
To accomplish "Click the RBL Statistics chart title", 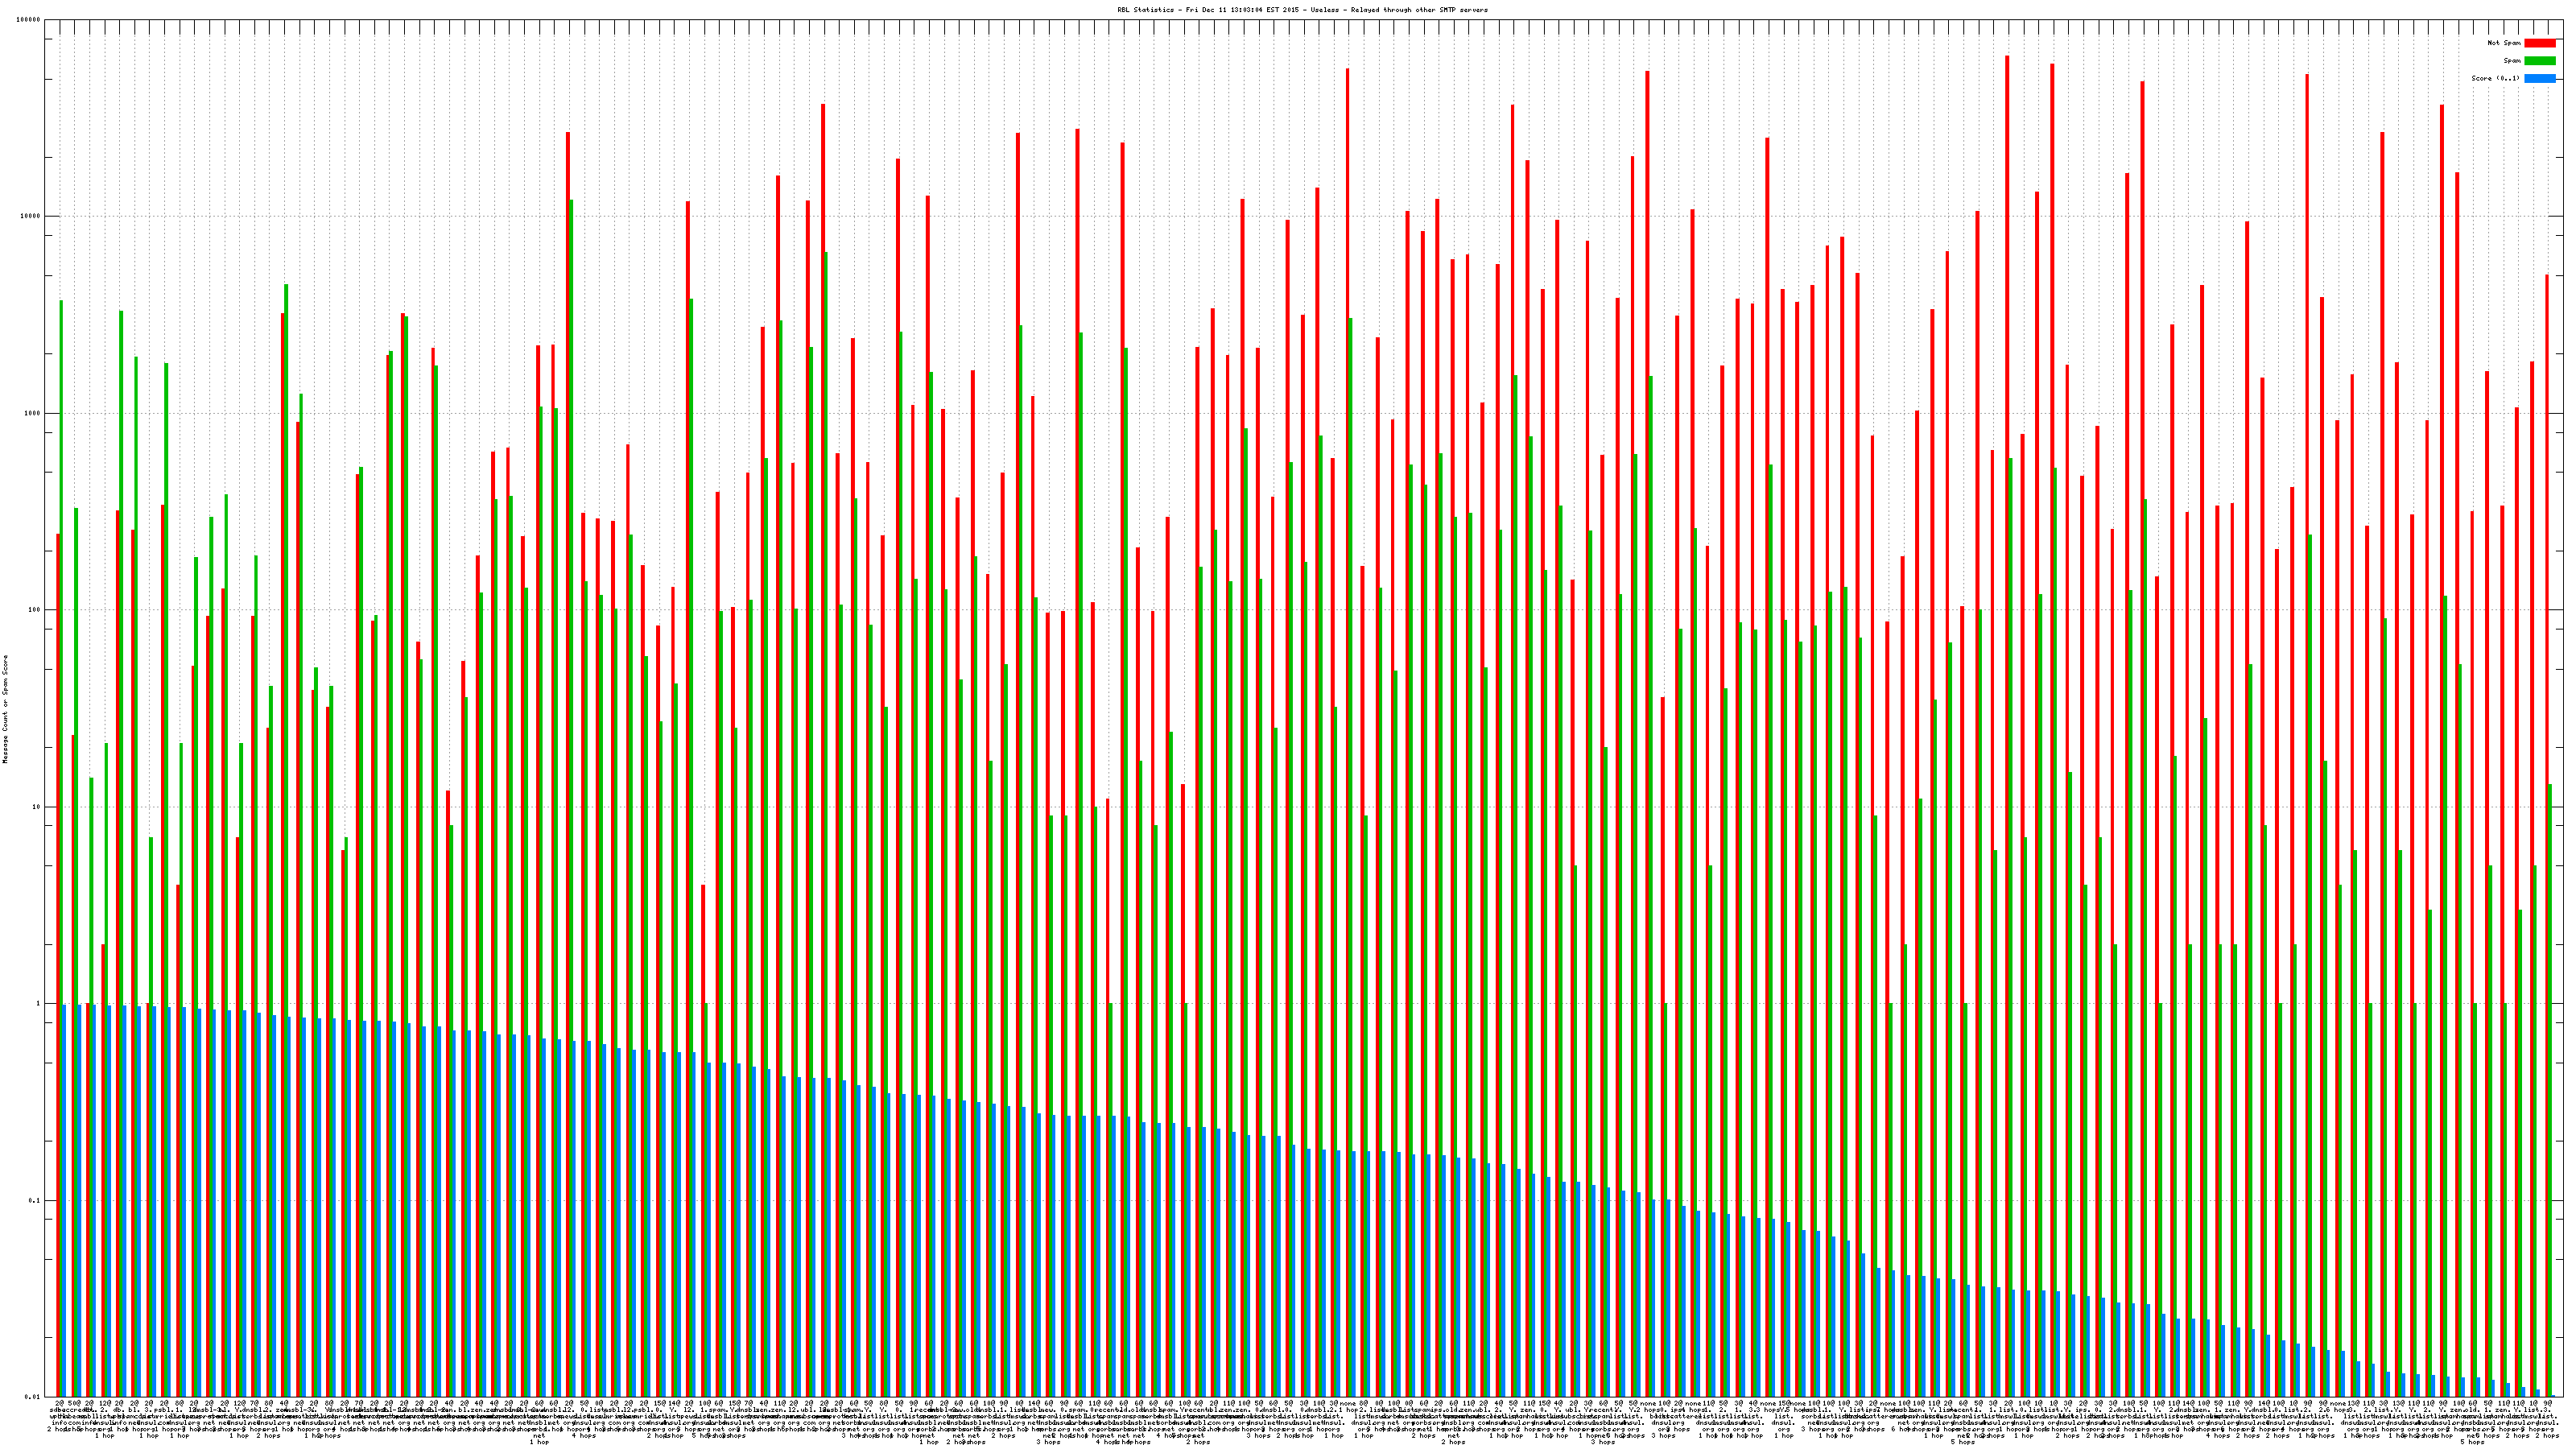I will [1302, 10].
